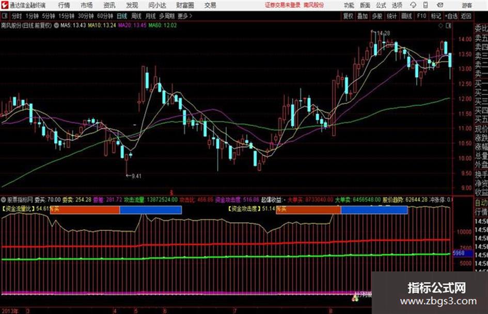
Task: Select the 日线 daily period tab
Action: [122, 16]
